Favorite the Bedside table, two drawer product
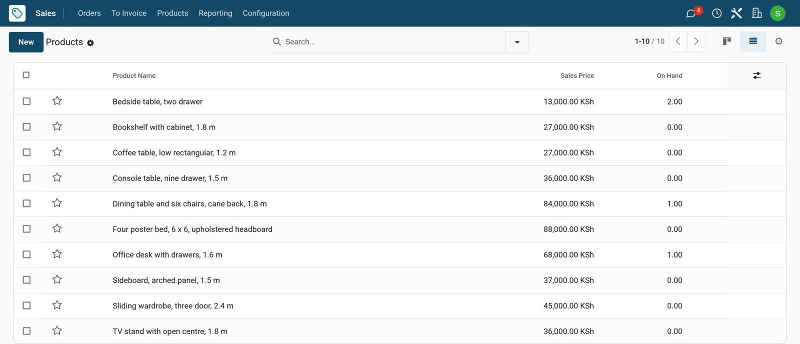 (x=57, y=101)
